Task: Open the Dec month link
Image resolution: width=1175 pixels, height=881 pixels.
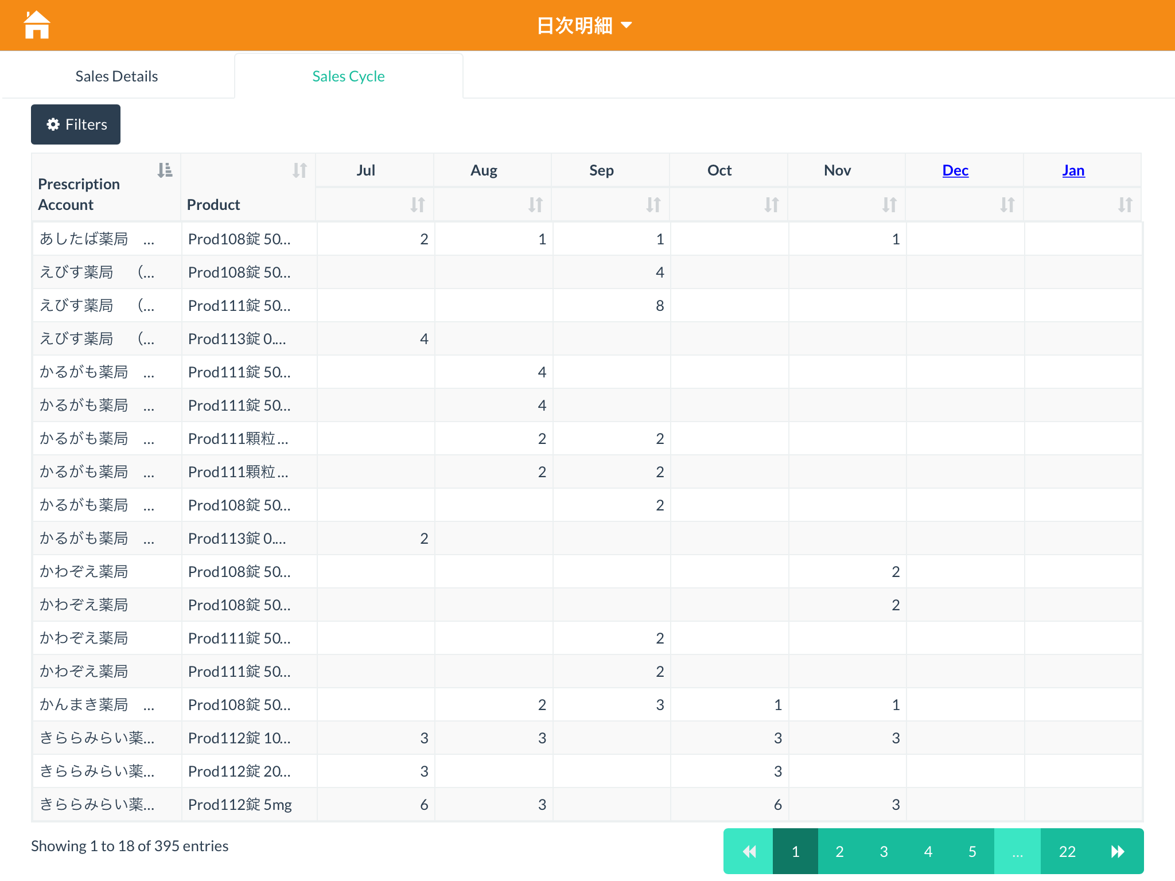Action: tap(955, 170)
